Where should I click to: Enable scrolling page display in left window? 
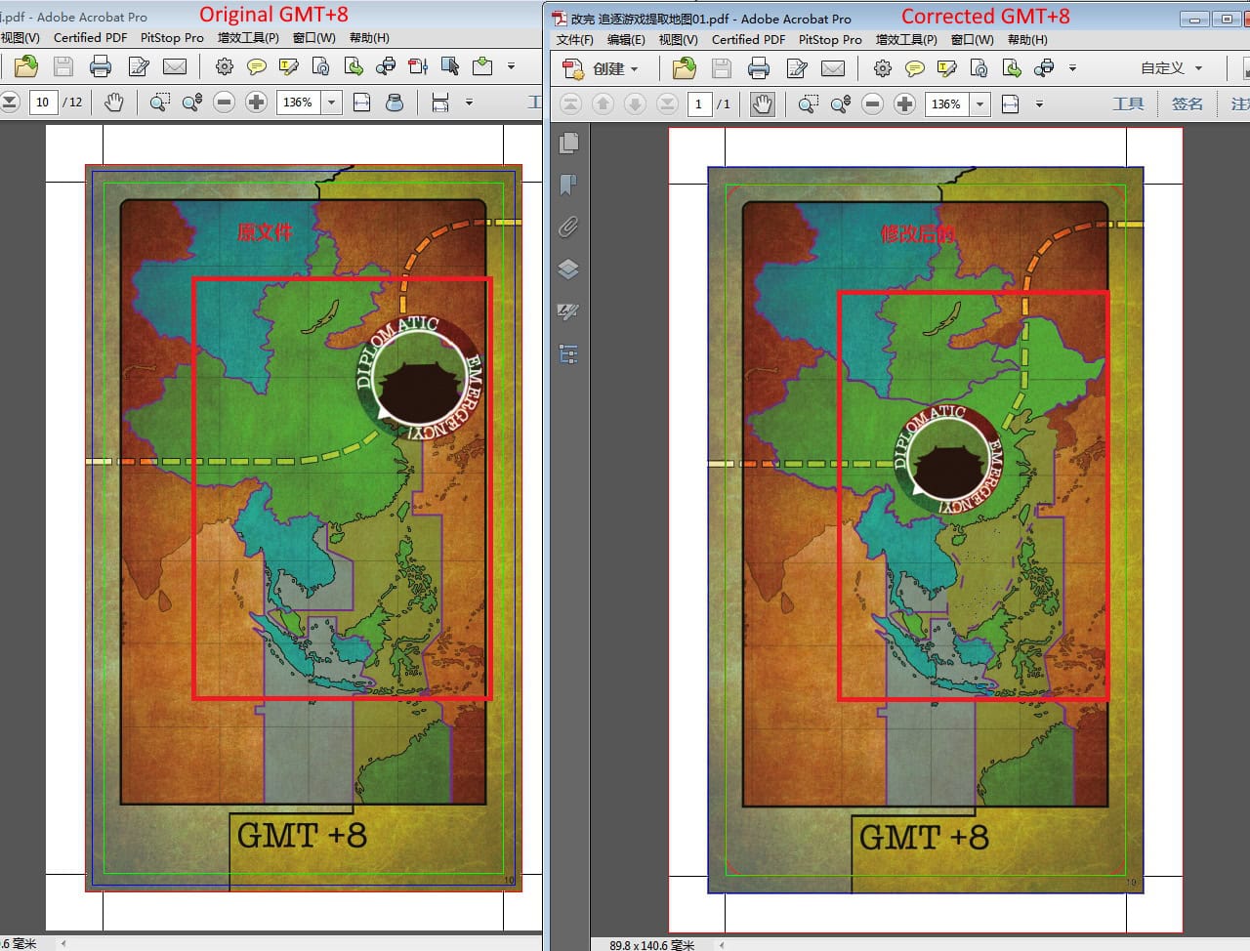coord(440,102)
